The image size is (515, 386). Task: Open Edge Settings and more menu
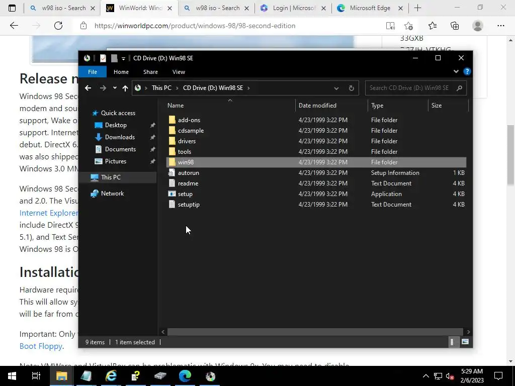(500, 26)
